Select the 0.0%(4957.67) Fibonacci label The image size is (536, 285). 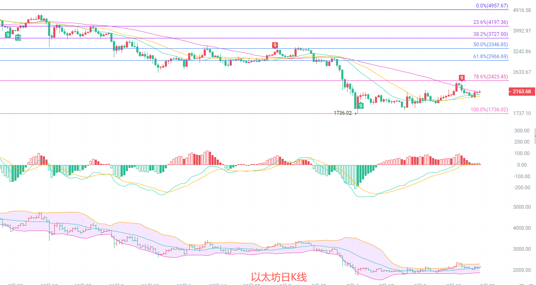(492, 6)
